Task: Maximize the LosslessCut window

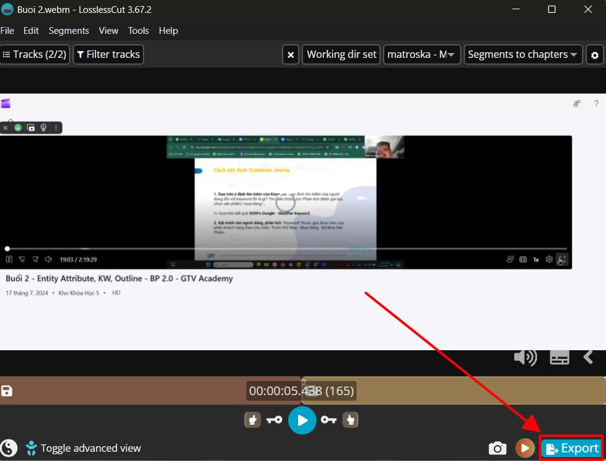Action: pos(552,9)
